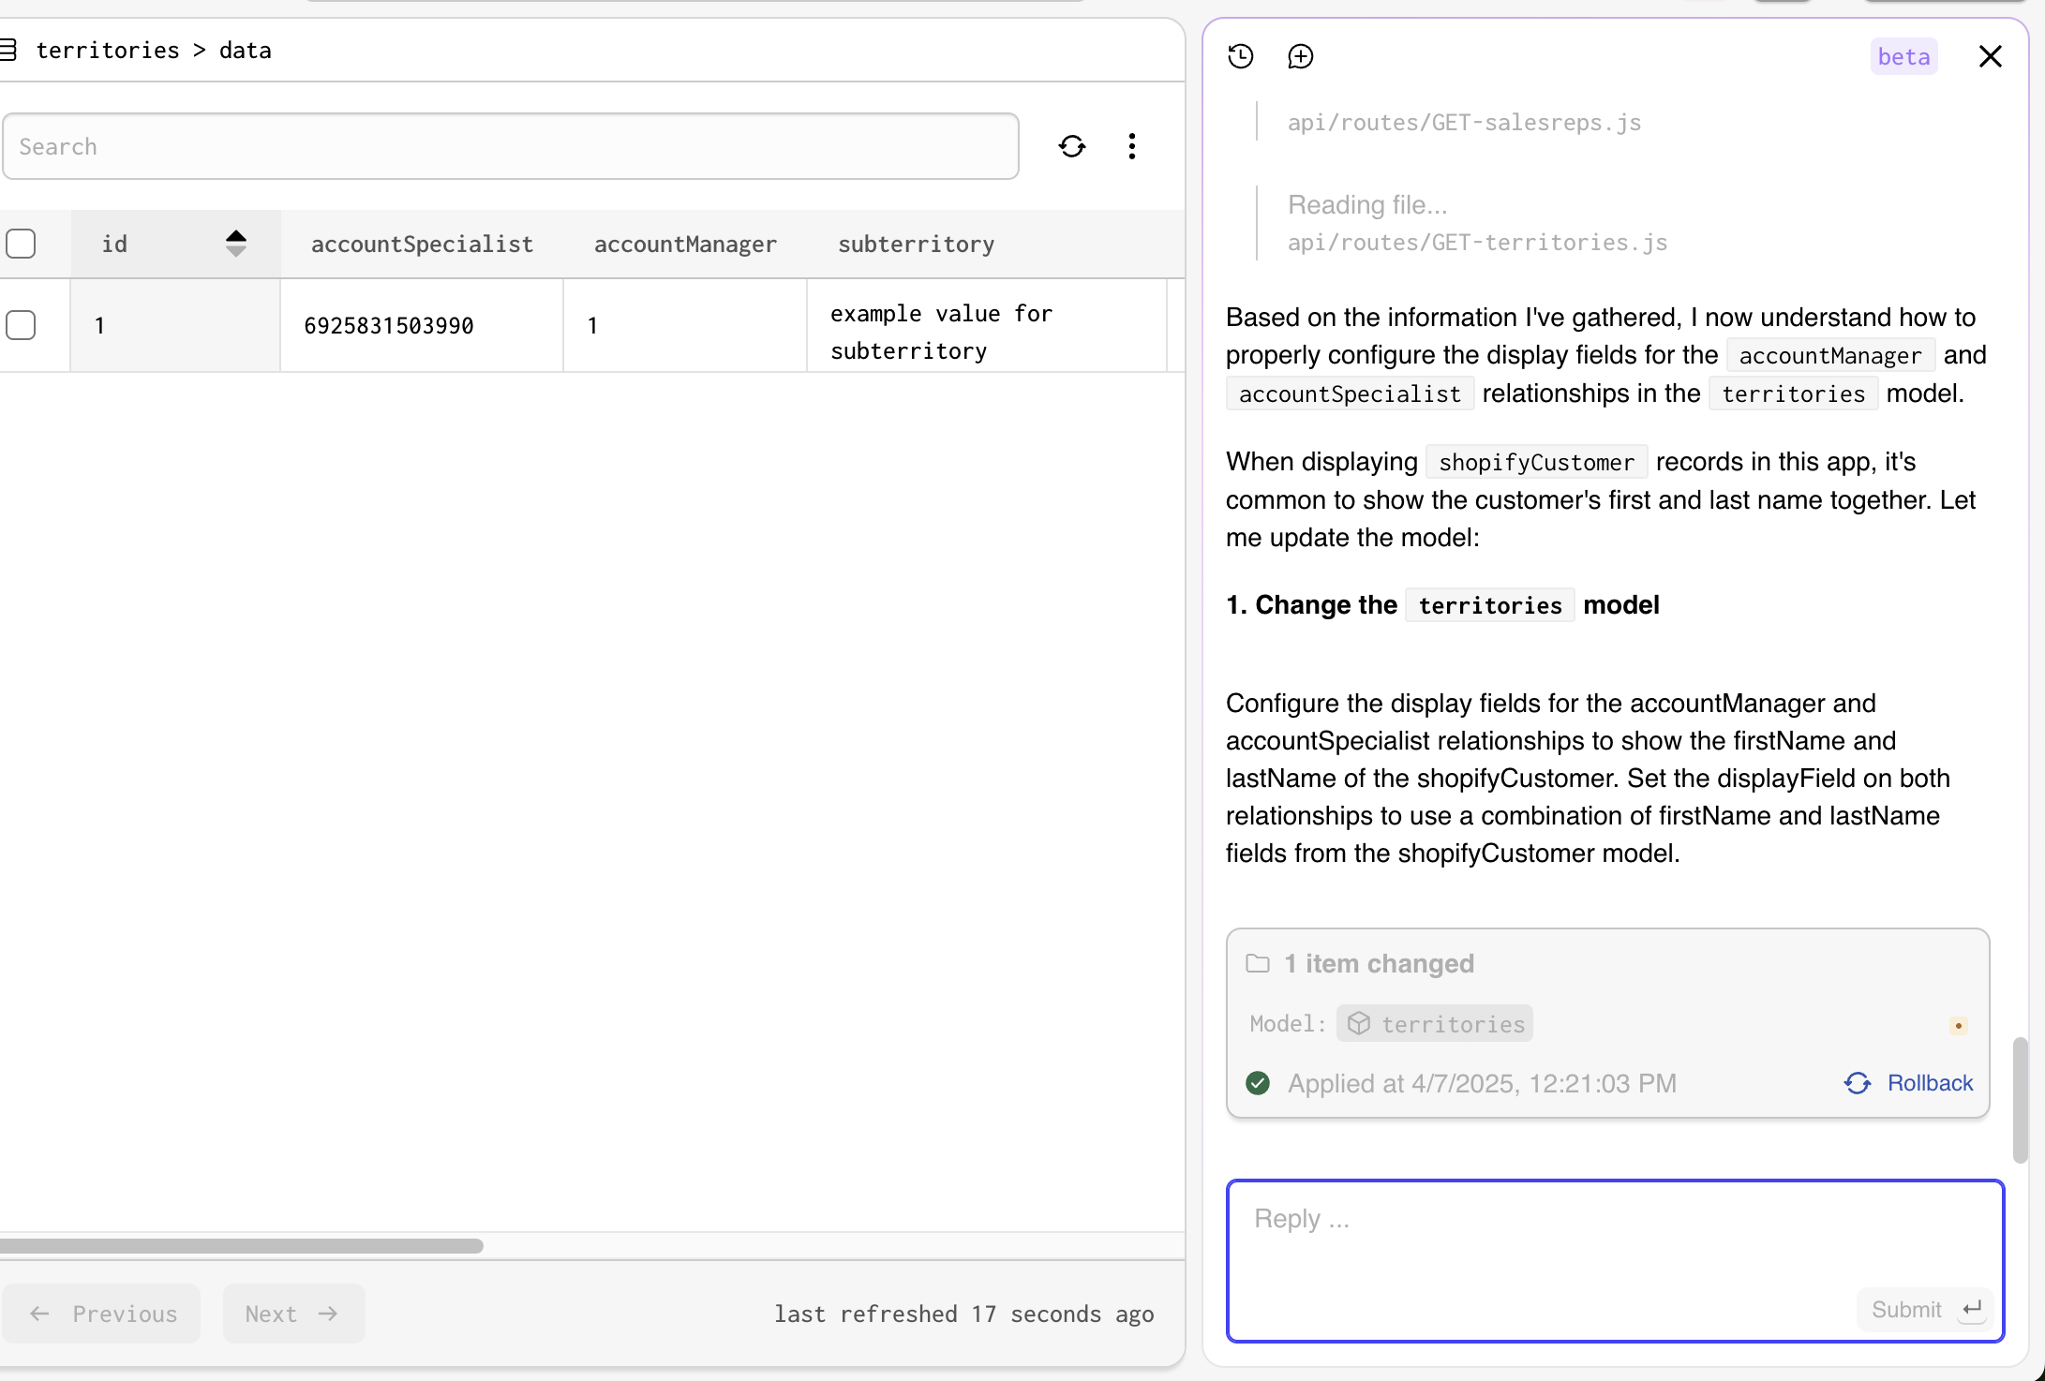Click the horizontal table scrollbar
Screen dimensions: 2045x1381
coord(241,1246)
